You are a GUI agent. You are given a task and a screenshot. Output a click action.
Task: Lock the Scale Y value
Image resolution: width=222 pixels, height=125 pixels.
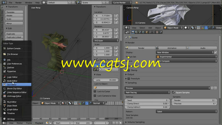(x=116, y=51)
